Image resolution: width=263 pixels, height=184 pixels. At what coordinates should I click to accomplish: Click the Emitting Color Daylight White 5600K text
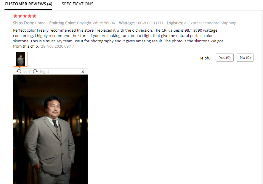(x=82, y=23)
